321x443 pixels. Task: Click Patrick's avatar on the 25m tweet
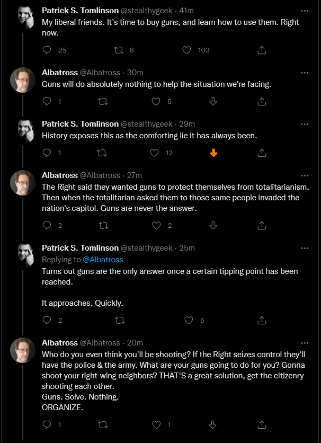pos(26,255)
